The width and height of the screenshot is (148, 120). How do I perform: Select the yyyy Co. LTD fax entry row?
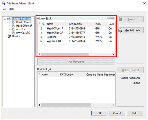click(x=76, y=41)
